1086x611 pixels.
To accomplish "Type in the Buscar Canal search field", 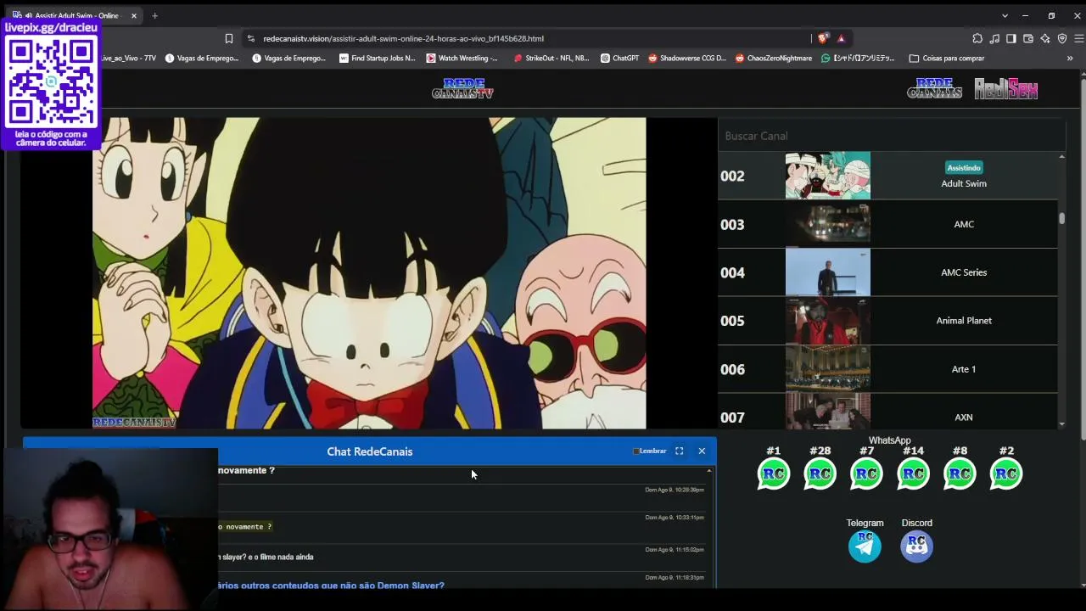I will [x=891, y=136].
